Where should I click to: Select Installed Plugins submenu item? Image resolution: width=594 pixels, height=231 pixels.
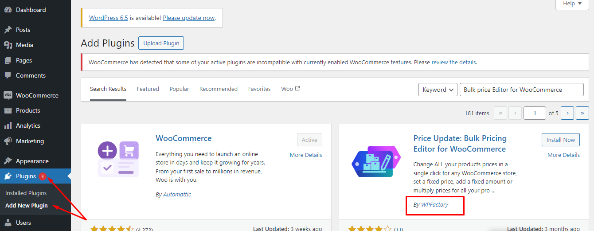(26, 193)
